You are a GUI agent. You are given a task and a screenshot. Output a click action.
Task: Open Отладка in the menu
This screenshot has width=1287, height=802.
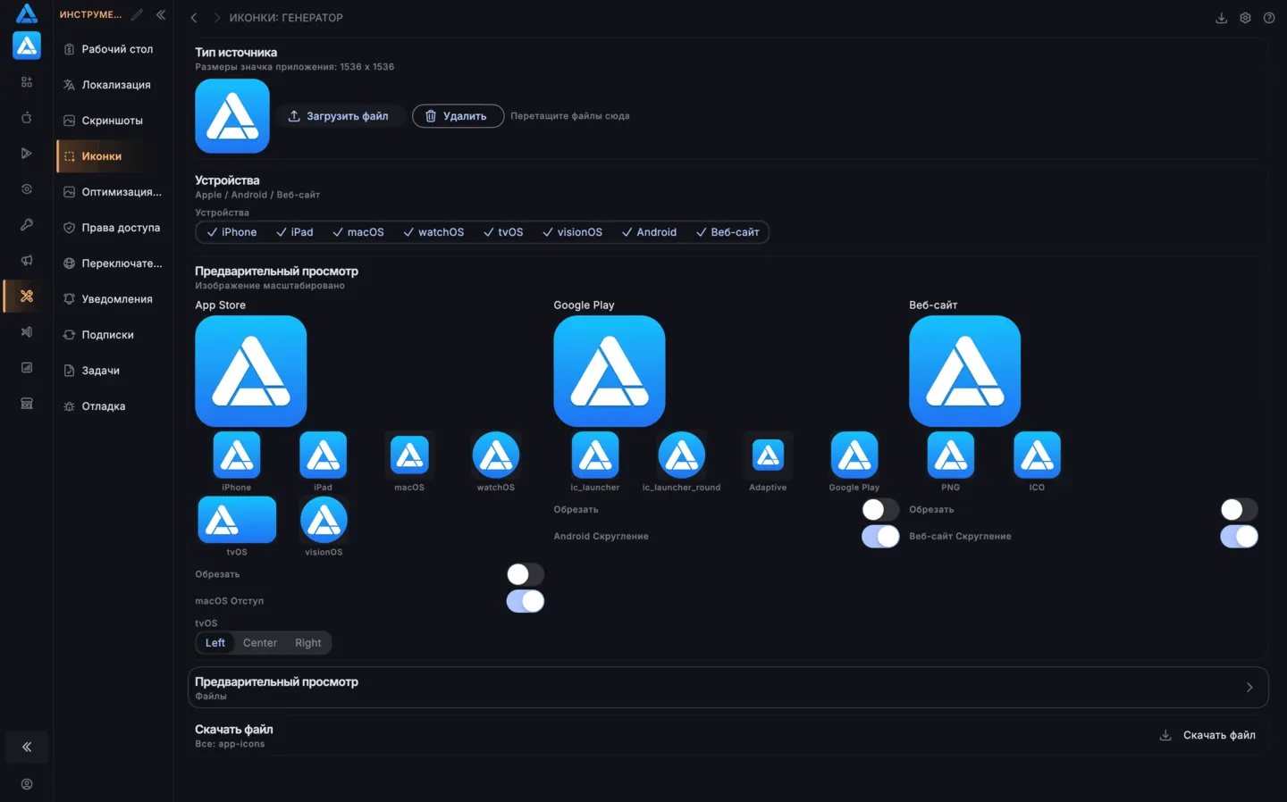[114, 406]
